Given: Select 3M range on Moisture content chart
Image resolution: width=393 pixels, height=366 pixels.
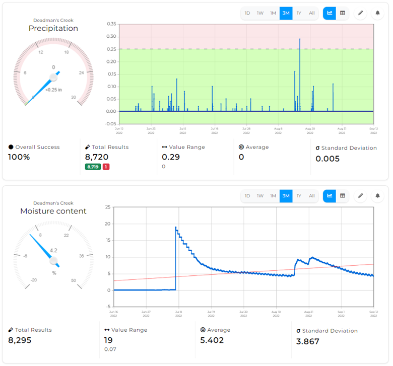Looking at the screenshot, I should (286, 196).
